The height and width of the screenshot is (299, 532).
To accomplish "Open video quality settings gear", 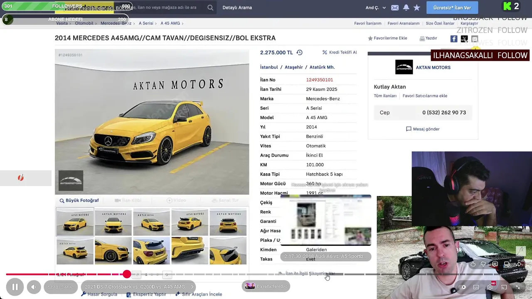I will (x=490, y=287).
